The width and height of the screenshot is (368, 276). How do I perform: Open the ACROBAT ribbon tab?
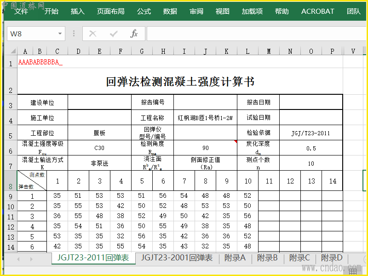pyautogui.click(x=317, y=11)
